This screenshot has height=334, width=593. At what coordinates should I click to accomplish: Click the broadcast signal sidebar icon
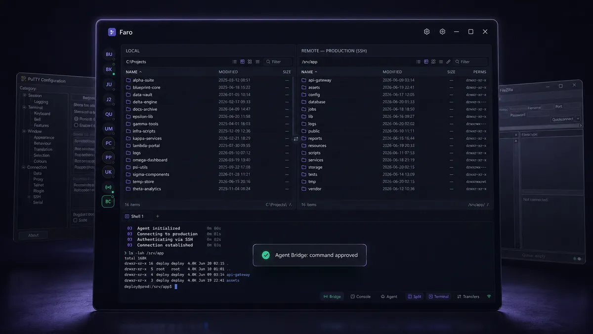point(109,187)
